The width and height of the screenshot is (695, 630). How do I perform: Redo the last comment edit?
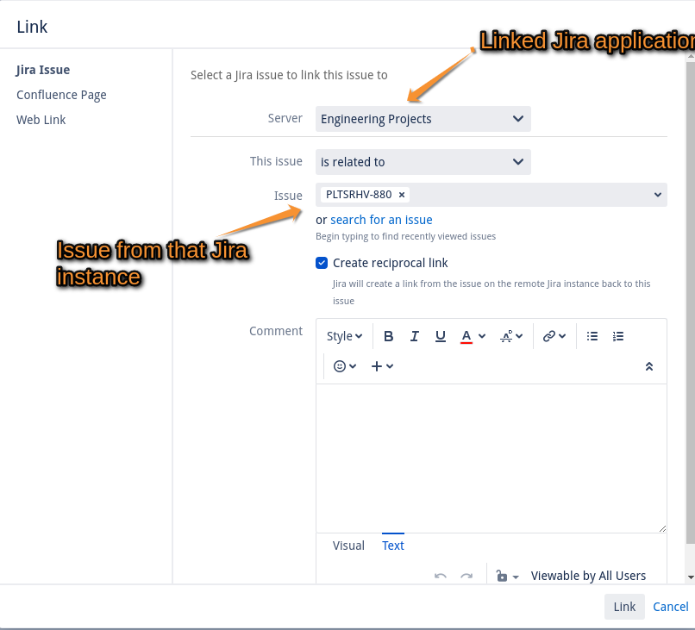click(466, 576)
